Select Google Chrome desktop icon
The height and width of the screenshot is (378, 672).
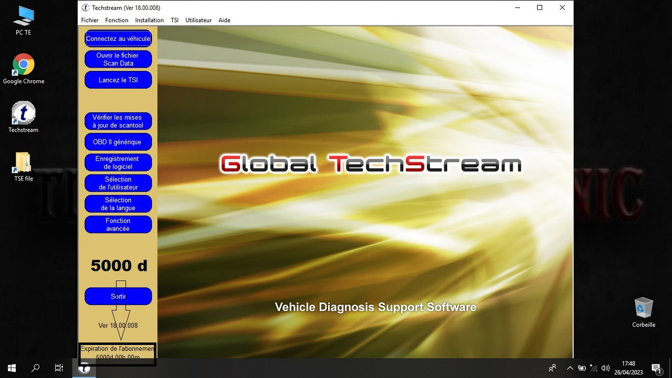pyautogui.click(x=24, y=69)
